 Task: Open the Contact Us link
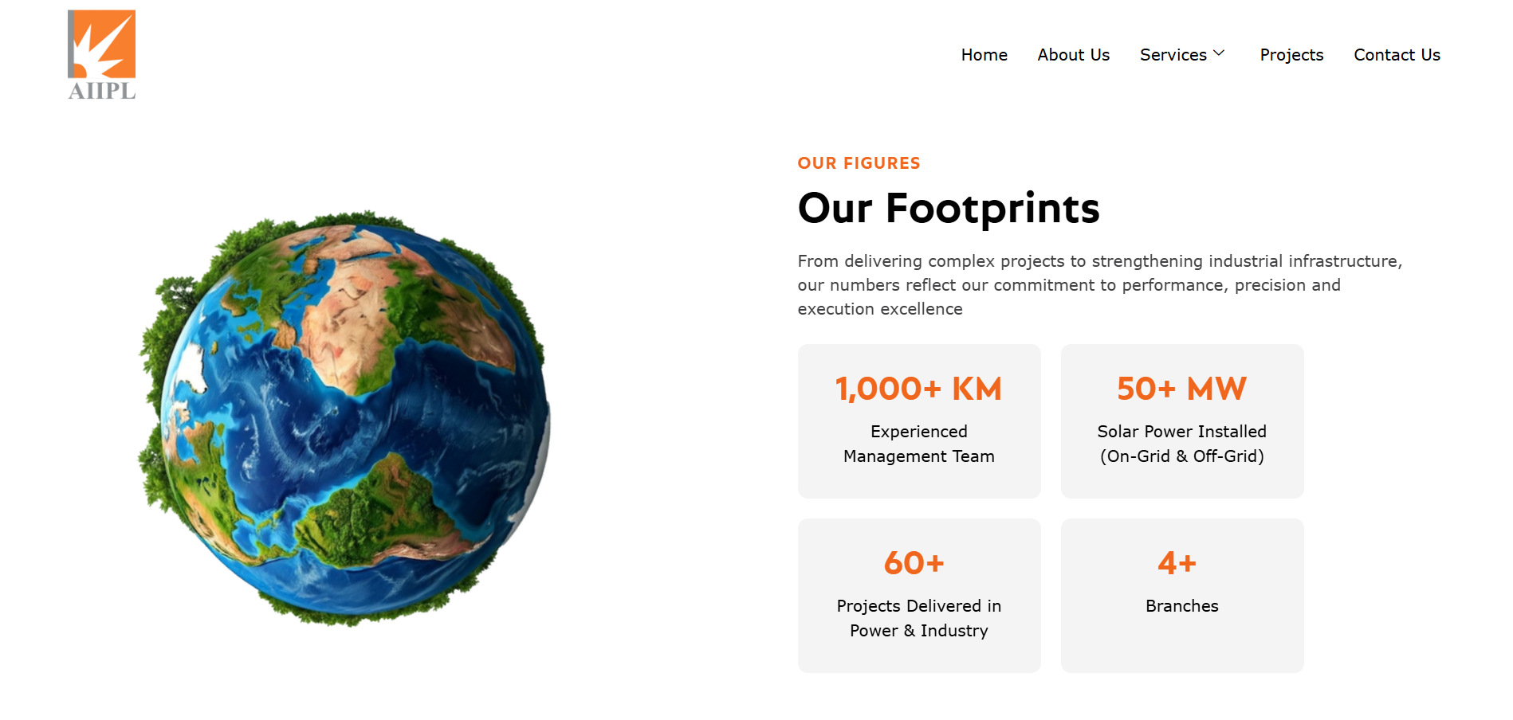pyautogui.click(x=1397, y=55)
